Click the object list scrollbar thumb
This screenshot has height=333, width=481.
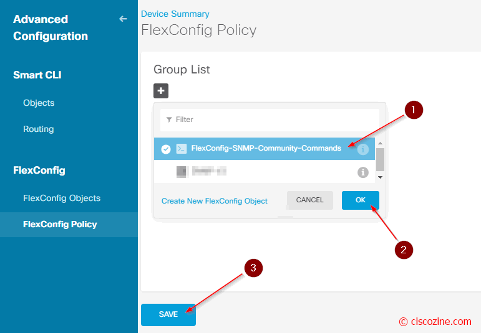(380, 160)
